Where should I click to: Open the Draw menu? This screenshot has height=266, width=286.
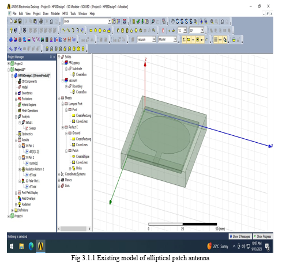pos(46,14)
